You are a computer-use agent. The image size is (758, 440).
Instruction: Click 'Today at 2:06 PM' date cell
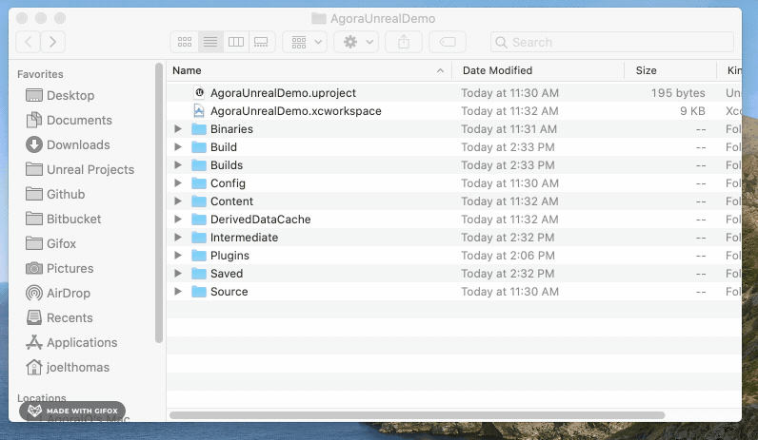pos(508,256)
